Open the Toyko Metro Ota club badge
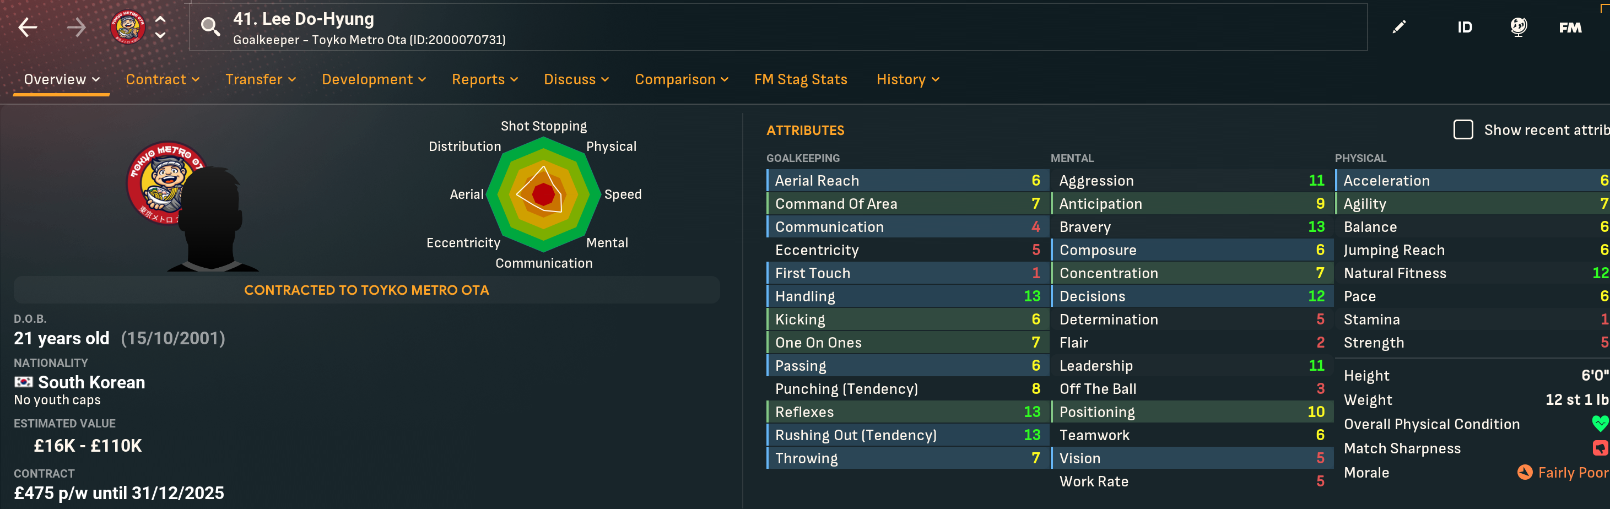1610x509 pixels. point(128,28)
